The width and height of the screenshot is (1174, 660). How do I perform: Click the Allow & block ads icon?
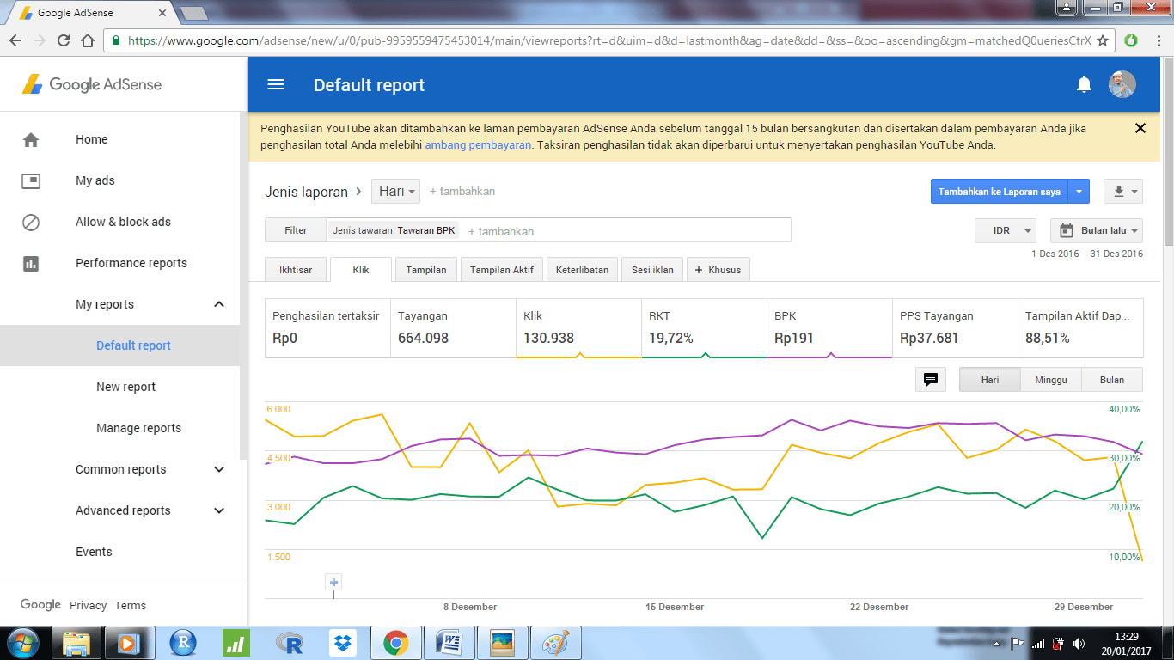(x=31, y=222)
